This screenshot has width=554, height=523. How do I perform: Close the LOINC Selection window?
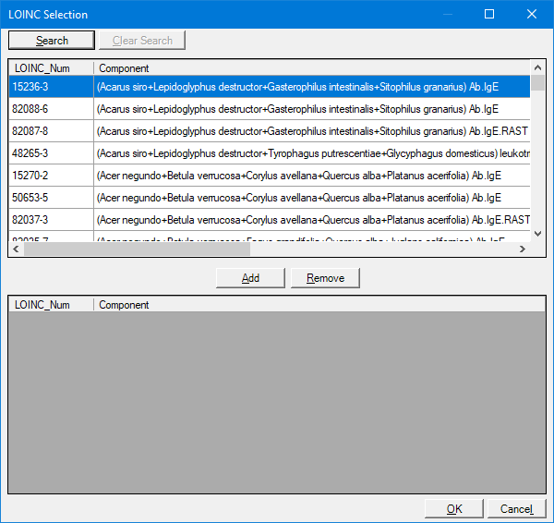click(x=532, y=14)
